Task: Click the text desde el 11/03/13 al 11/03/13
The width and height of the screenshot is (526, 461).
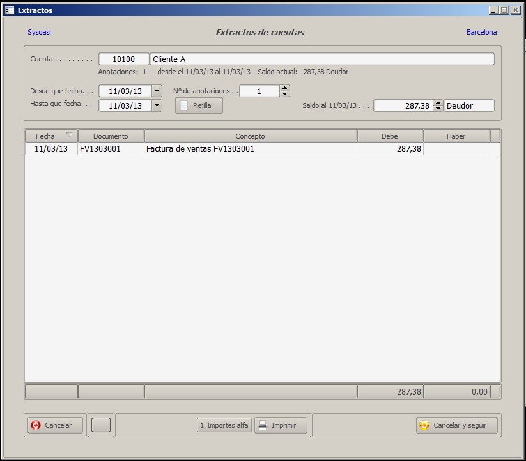Action: click(x=204, y=72)
